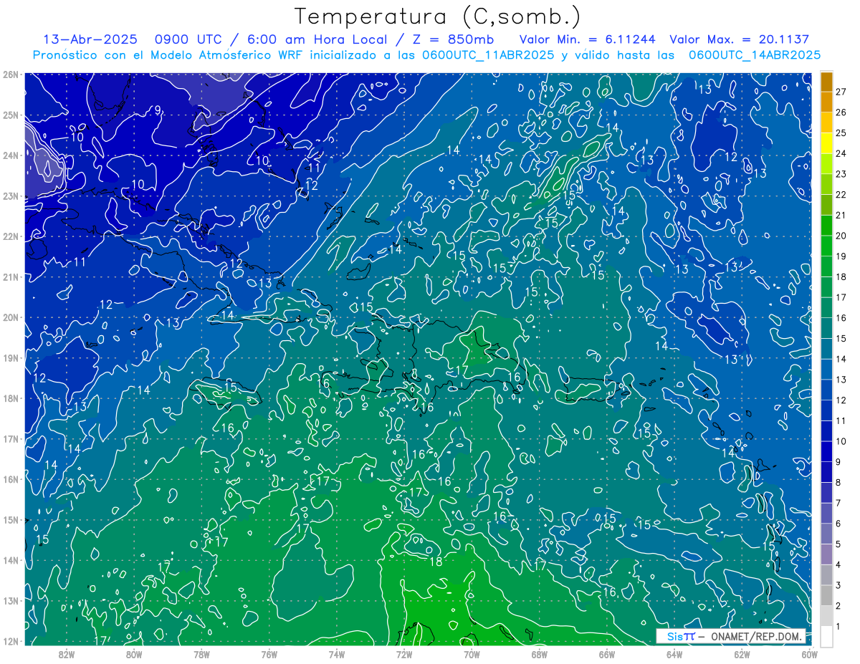Click the '16N' latitude axis label
This screenshot has width=860, height=664.
[10, 479]
